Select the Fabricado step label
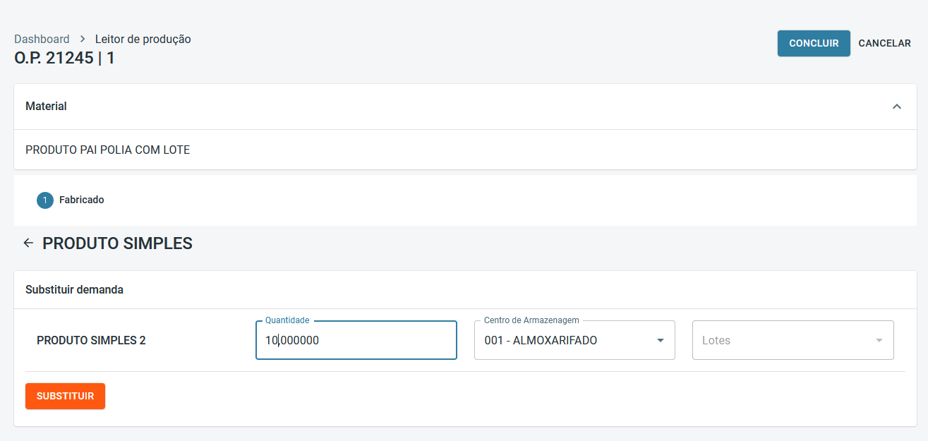This screenshot has width=928, height=441. pos(82,200)
